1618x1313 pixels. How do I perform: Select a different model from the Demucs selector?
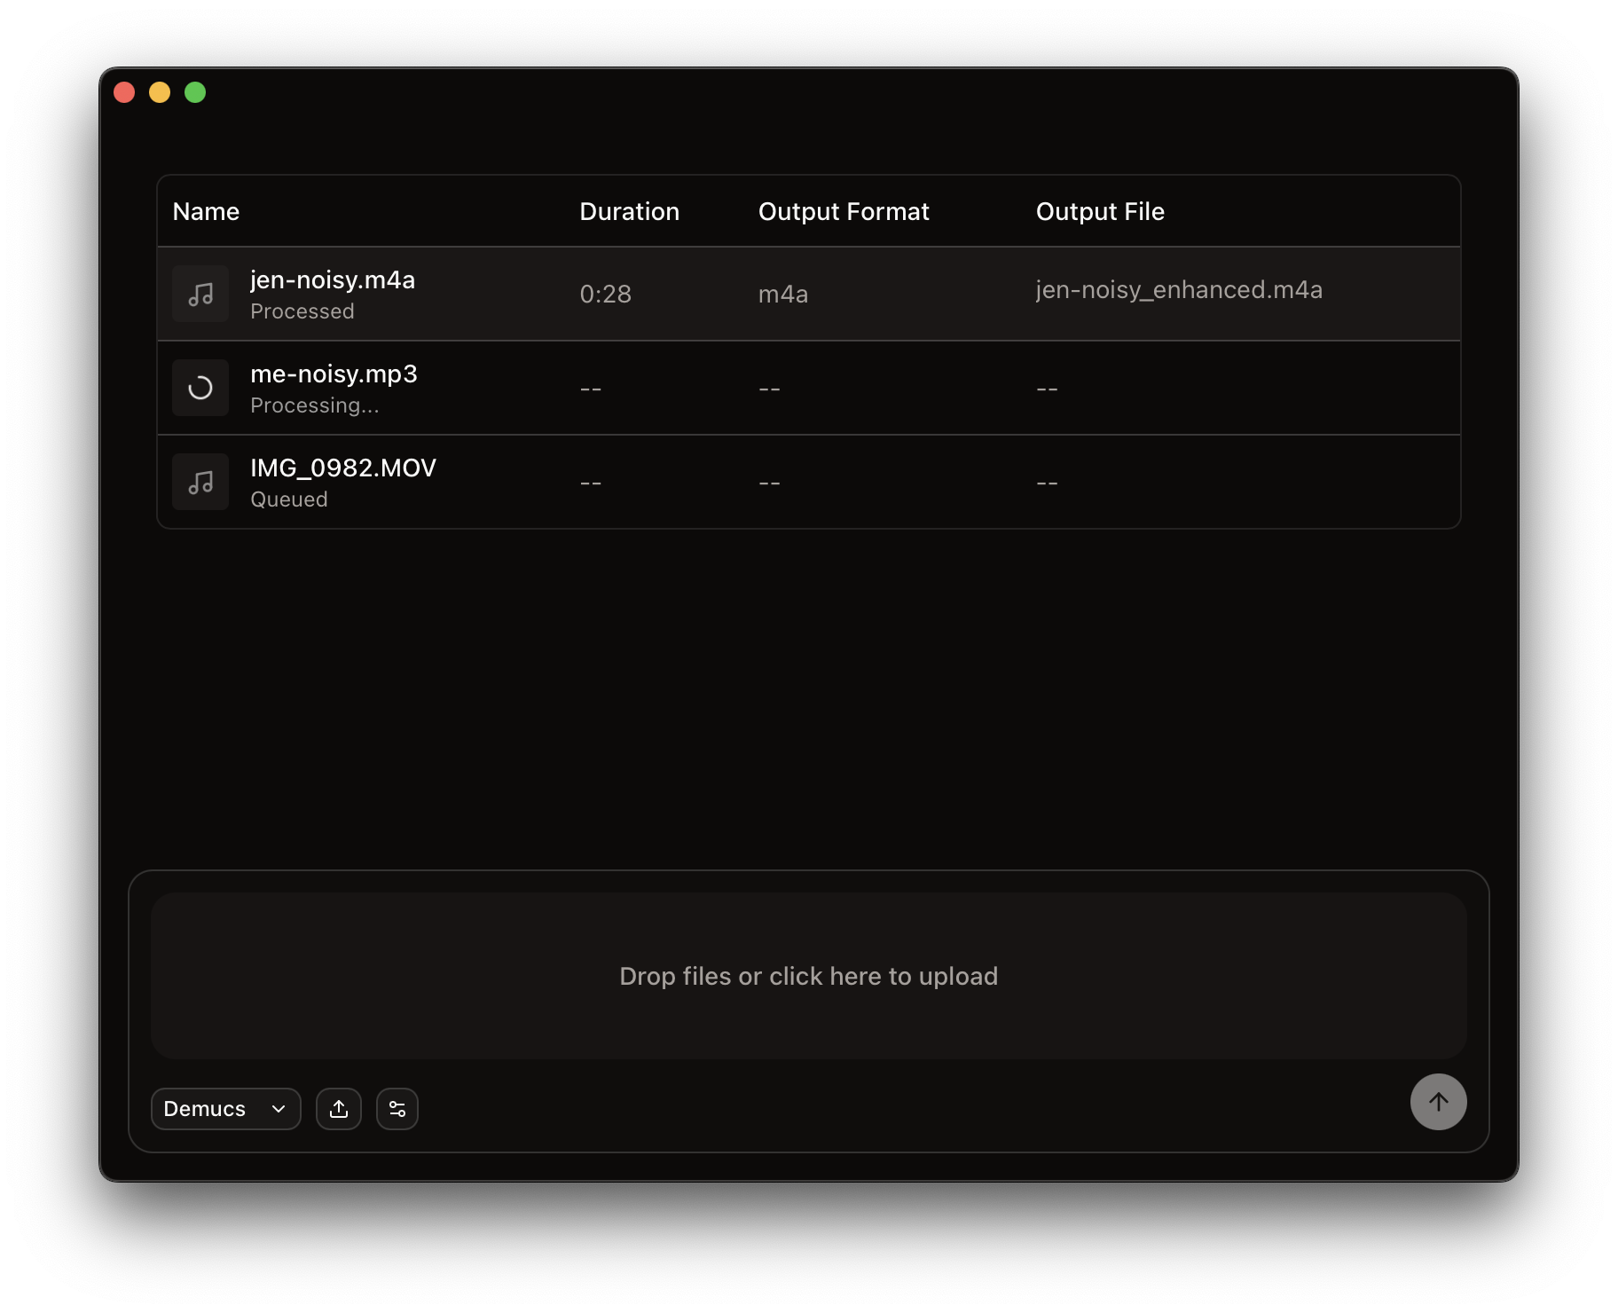click(225, 1108)
